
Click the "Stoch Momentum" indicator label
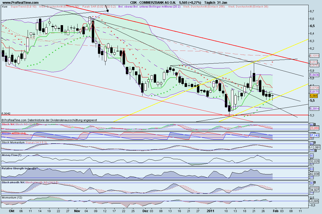tap(13, 143)
